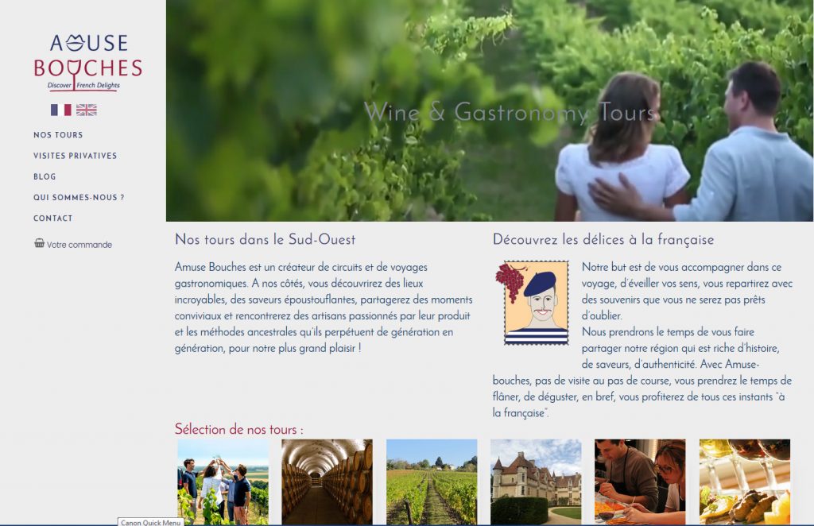The width and height of the screenshot is (814, 526).
Task: Click the Votre commande link
Action: 79,245
